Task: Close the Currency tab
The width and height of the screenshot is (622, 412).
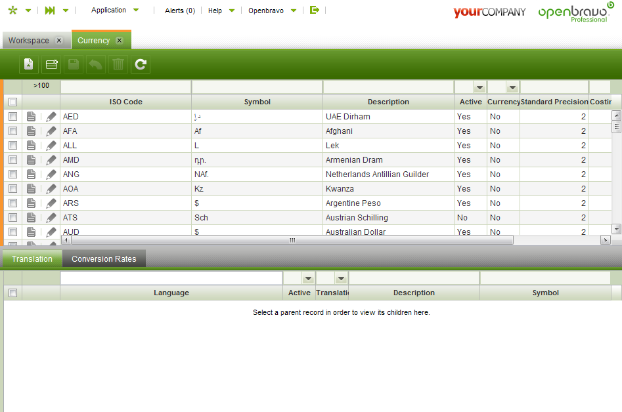Action: pyautogui.click(x=119, y=41)
